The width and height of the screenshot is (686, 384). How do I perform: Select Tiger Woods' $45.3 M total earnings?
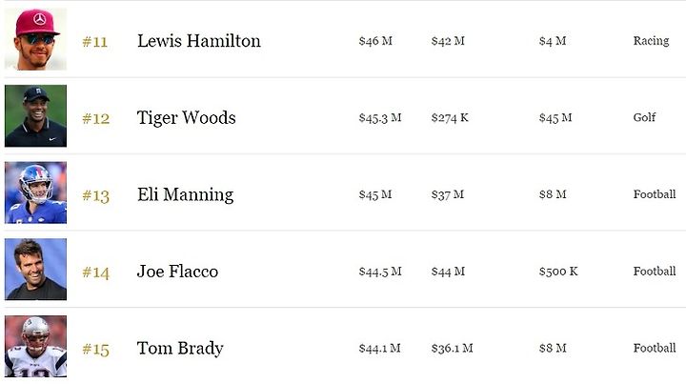(380, 118)
